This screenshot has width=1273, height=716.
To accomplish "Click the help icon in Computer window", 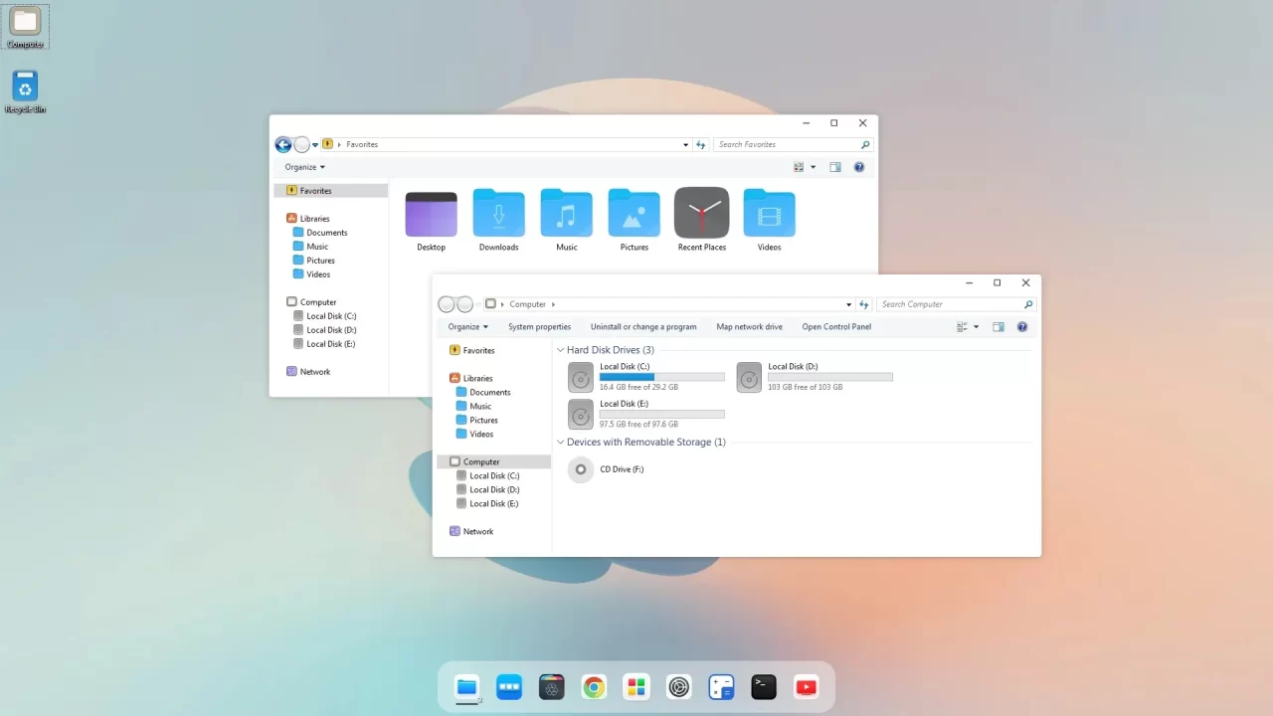I will [x=1021, y=327].
